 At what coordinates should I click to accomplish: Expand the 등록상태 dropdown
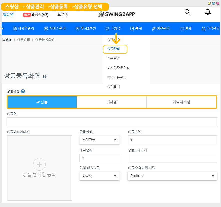[100, 140]
